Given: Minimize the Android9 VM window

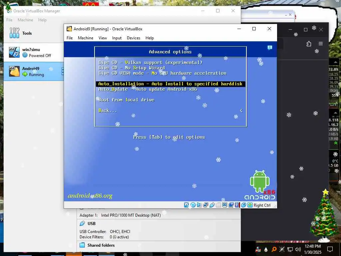Looking at the screenshot, I should (239, 29).
